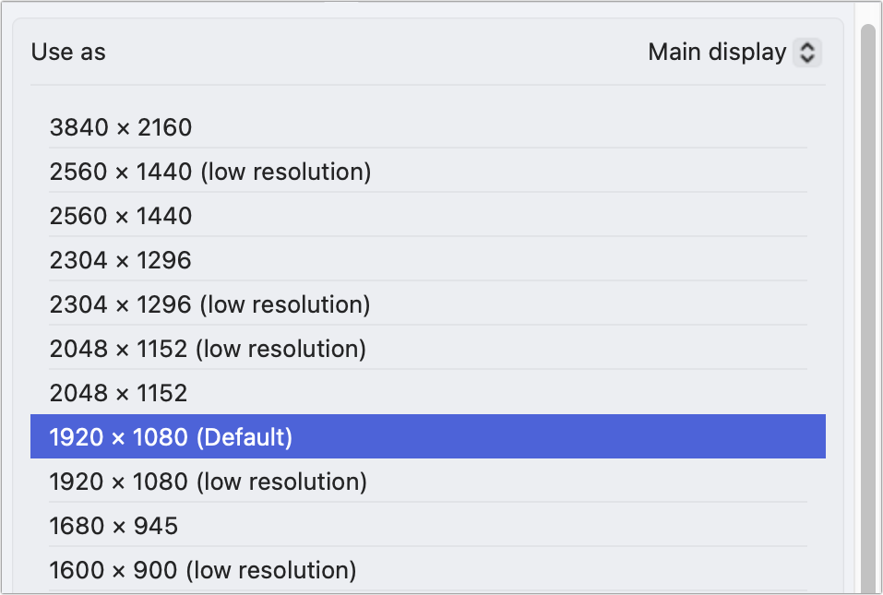The image size is (883, 595).
Task: Switch to the standard 2048 × 1152 resolution
Action: (119, 393)
